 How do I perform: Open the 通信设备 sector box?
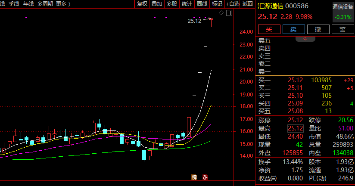click(343, 12)
